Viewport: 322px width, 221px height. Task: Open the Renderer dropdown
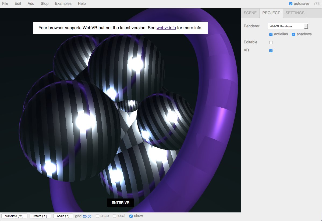[x=288, y=26]
